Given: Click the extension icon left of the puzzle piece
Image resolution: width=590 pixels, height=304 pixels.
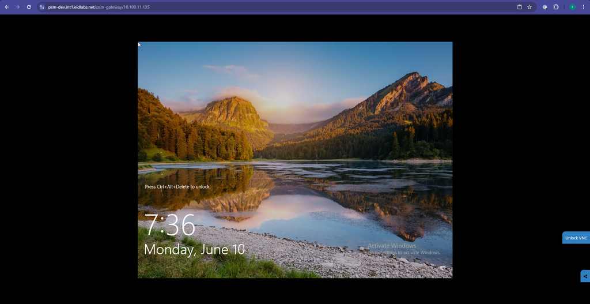Looking at the screenshot, I should tap(545, 7).
